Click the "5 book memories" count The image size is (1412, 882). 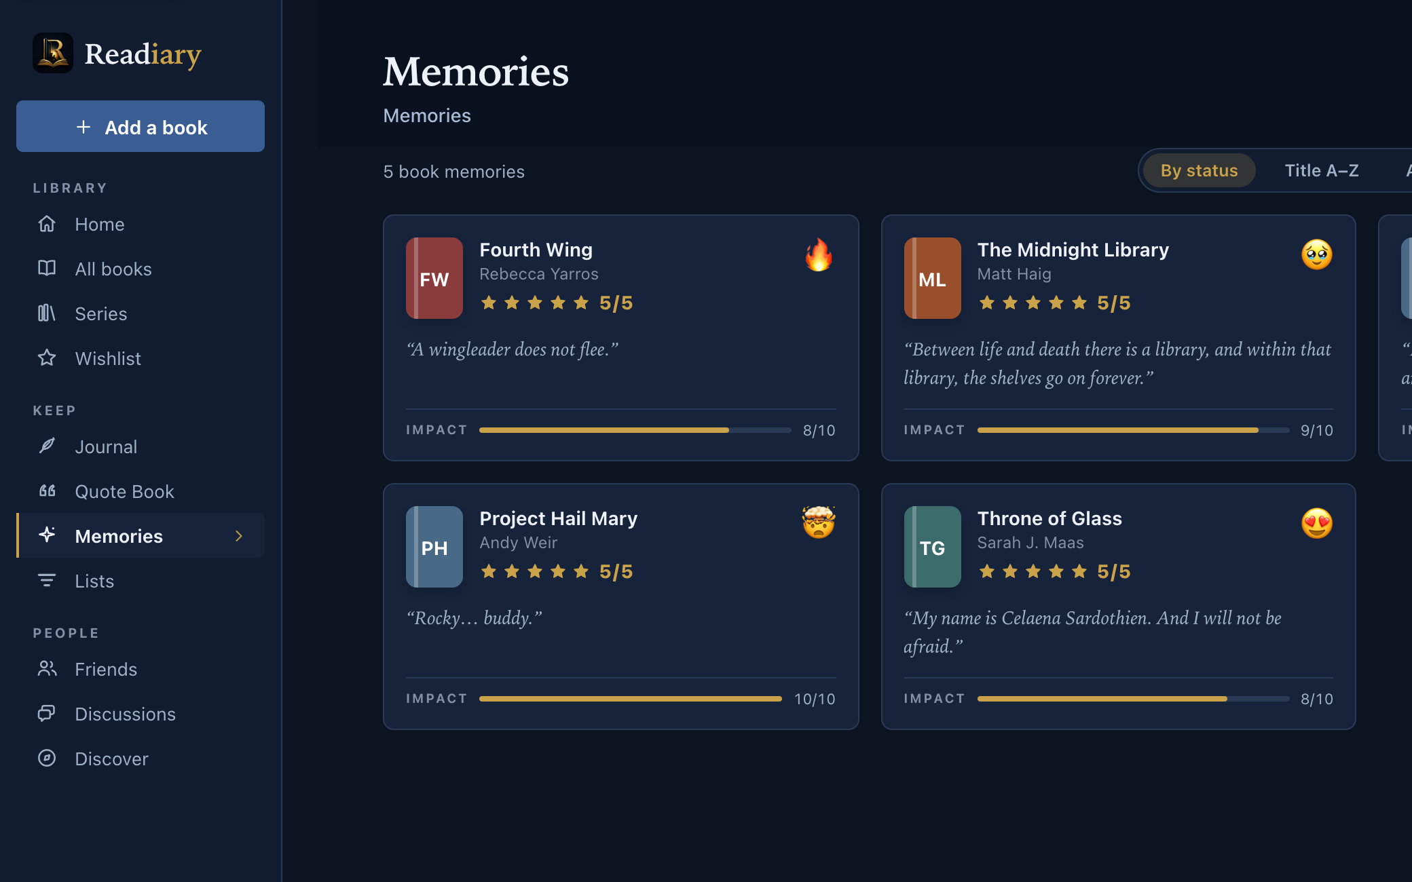tap(453, 172)
